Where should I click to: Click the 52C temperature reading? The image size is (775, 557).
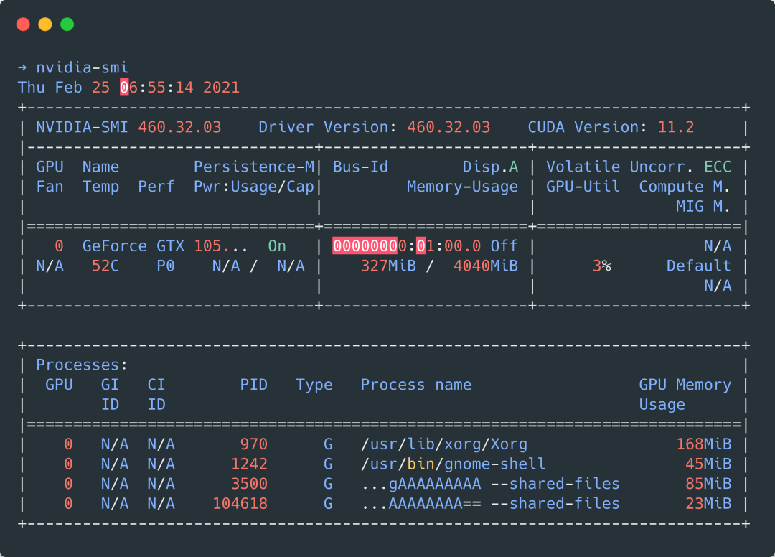[x=105, y=266]
